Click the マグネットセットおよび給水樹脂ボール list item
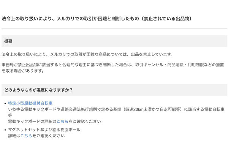228x152 pixels. (x=44, y=129)
